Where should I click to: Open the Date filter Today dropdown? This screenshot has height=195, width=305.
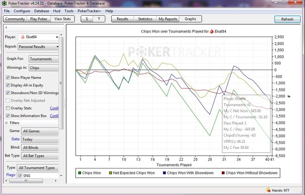[40, 139]
